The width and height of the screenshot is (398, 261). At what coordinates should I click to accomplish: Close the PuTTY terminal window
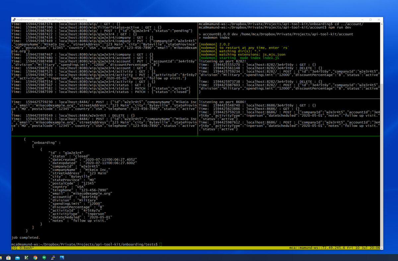379,20
